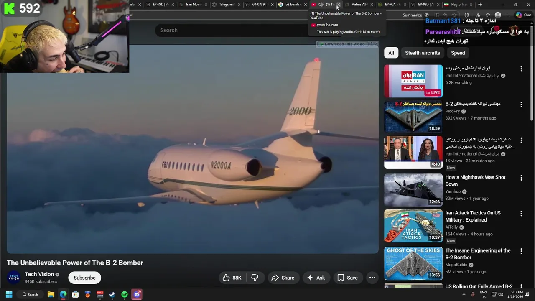Open 'The Insane Engineering of the B-2 Bomber' title
This screenshot has width=535, height=301.
coord(478,254)
